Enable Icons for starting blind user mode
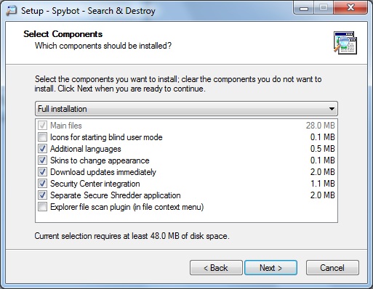 tap(42, 137)
